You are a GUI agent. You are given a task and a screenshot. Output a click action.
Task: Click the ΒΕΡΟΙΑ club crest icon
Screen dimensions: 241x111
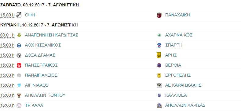(x=159, y=65)
